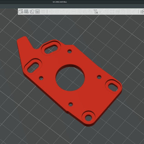Viewport: 144px width, 144px height.
Task: Click the greyed icon right after Arrange
Action: tap(43, 11)
